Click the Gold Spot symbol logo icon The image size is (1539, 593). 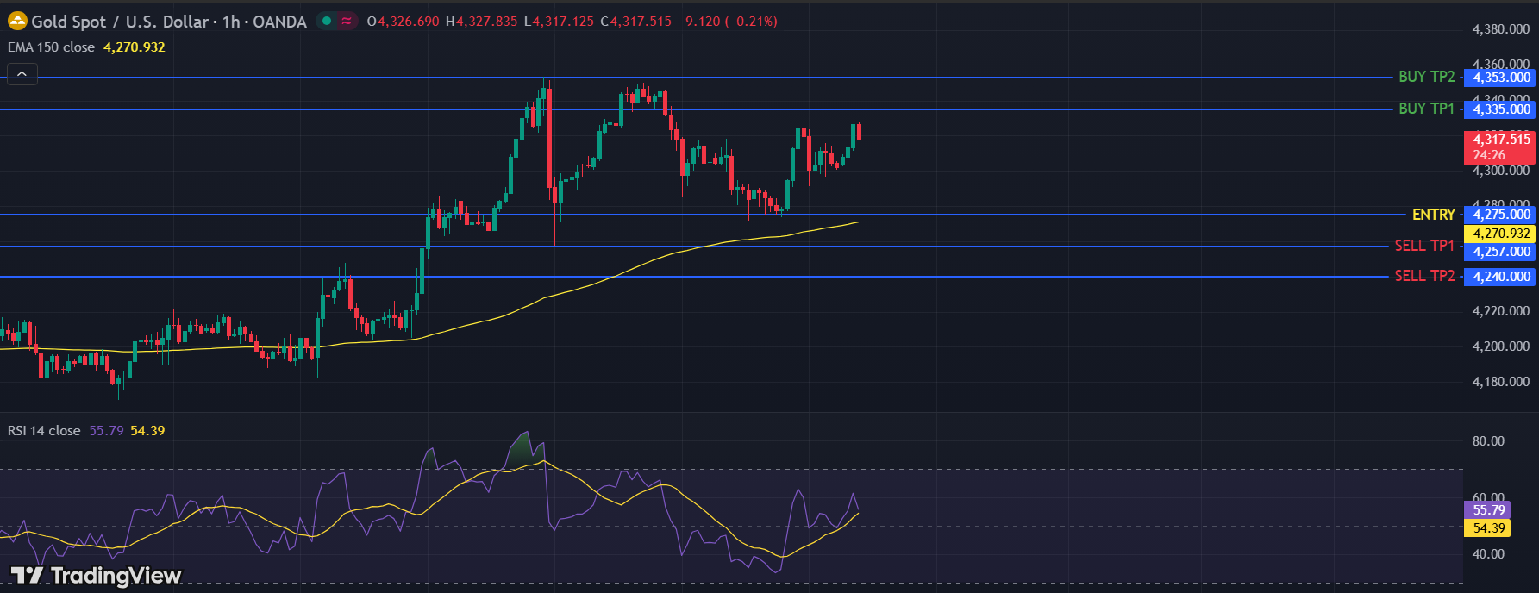point(17,22)
